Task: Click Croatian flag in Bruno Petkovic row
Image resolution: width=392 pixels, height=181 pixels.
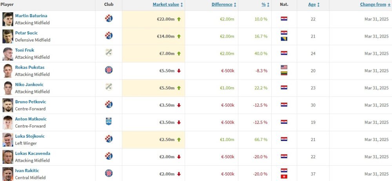Action: (284, 105)
